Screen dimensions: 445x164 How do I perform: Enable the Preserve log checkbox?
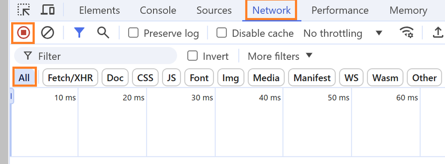click(133, 33)
